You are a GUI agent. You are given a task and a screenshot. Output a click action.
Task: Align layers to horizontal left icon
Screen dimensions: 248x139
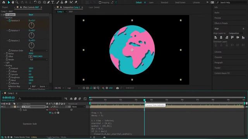tap(215, 37)
